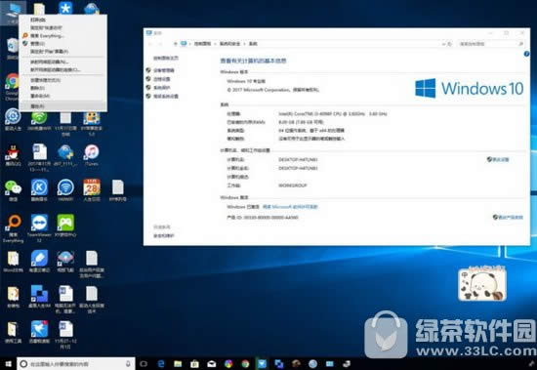Open the help icon in System window
Image resolution: width=537 pixels, height=370 pixels.
pyautogui.click(x=526, y=54)
